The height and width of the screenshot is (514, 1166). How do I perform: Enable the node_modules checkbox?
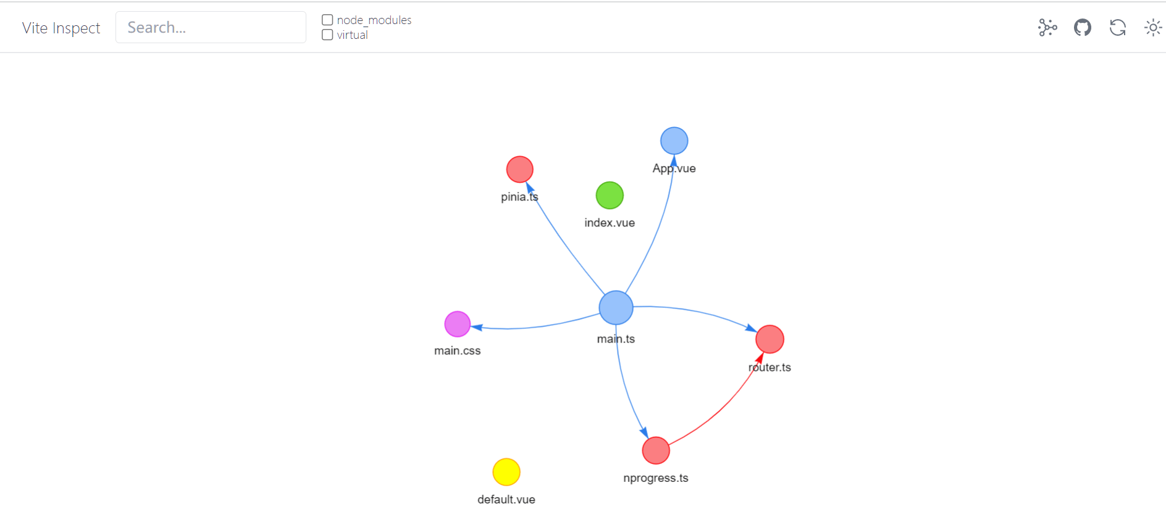coord(327,20)
